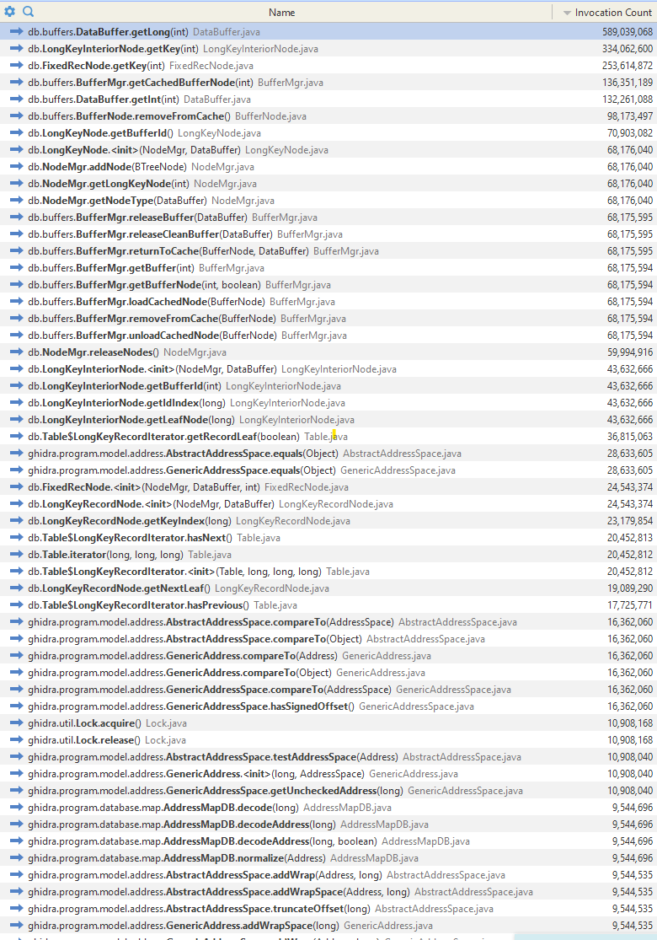
Task: Select FixedRecNode.<init>(NodeMgr, DataBuffer, int) method
Action: 144,486
